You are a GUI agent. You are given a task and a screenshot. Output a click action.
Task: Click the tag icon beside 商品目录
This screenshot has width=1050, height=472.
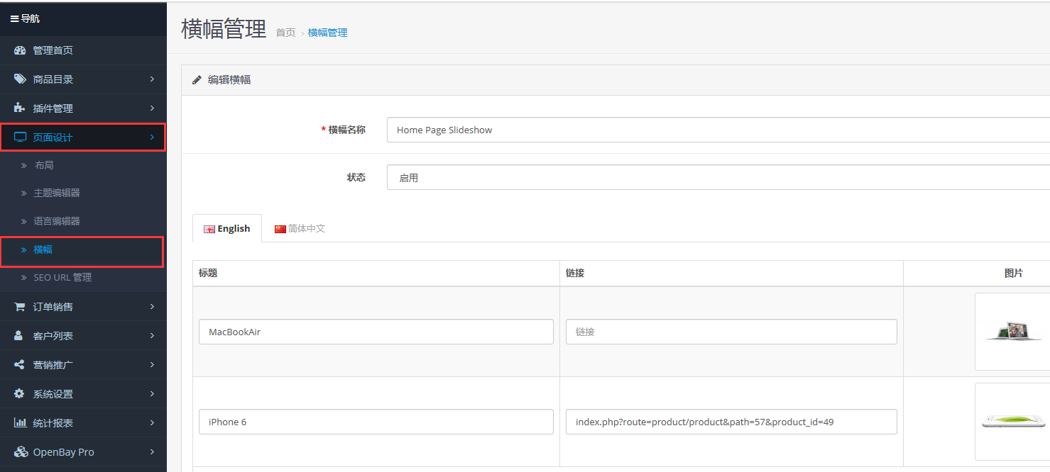tap(20, 79)
